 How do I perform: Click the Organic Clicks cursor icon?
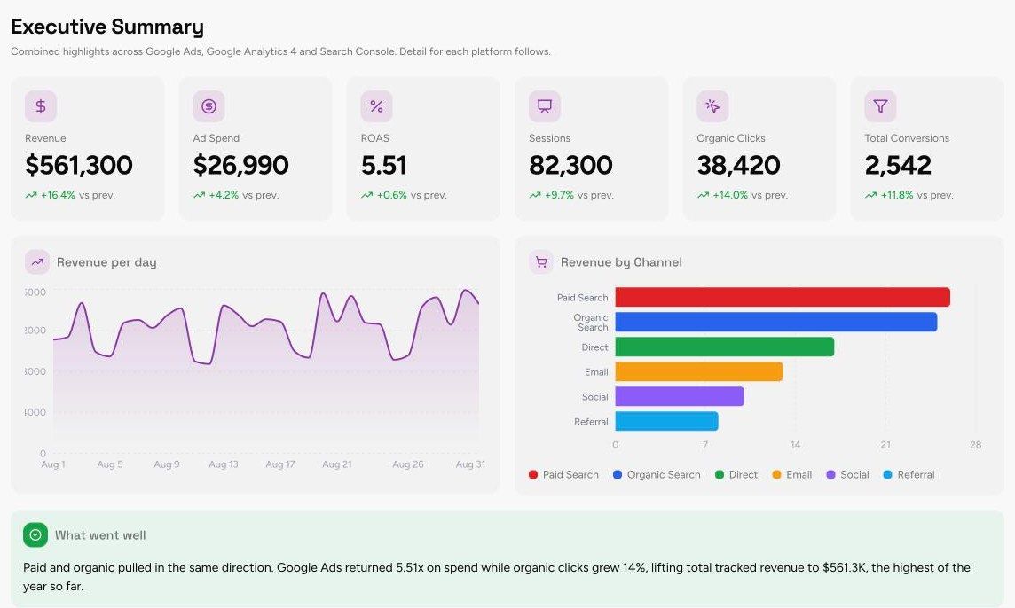pos(712,106)
